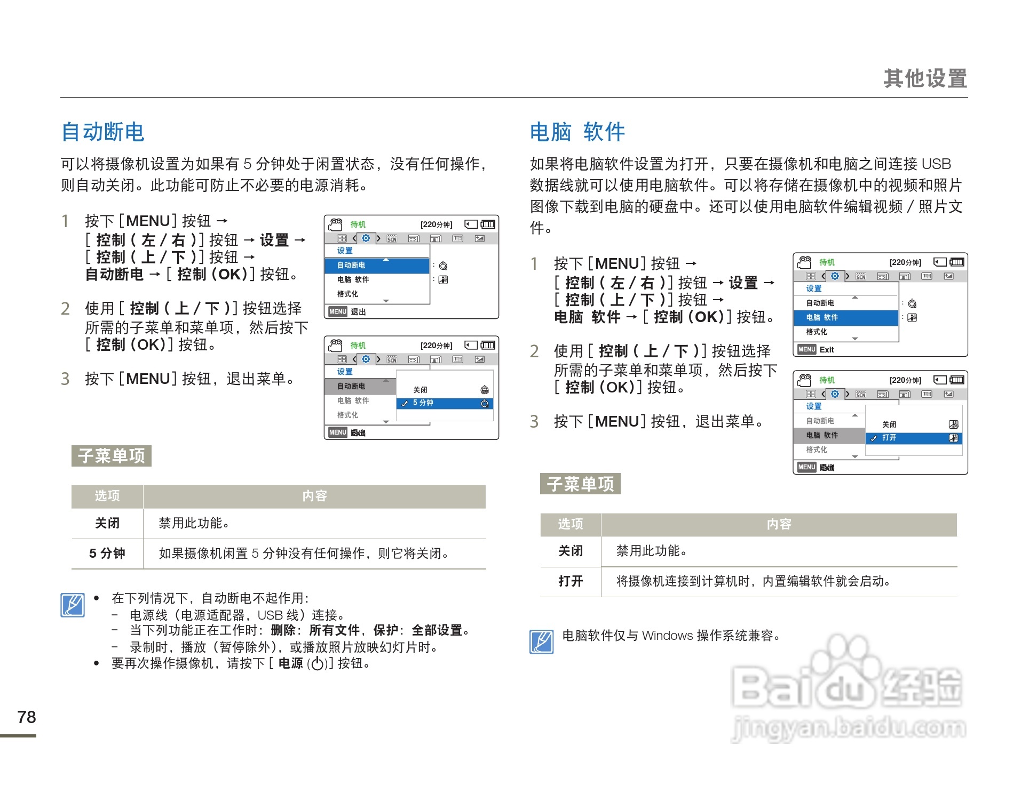Click the 格式化 list entry

click(x=349, y=294)
